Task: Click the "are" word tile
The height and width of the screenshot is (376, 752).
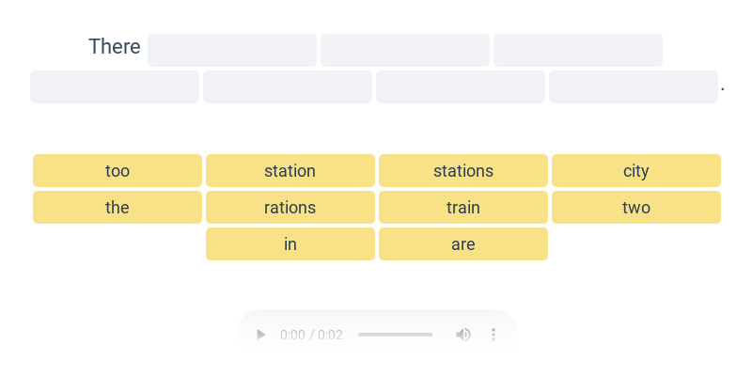Action: (463, 244)
